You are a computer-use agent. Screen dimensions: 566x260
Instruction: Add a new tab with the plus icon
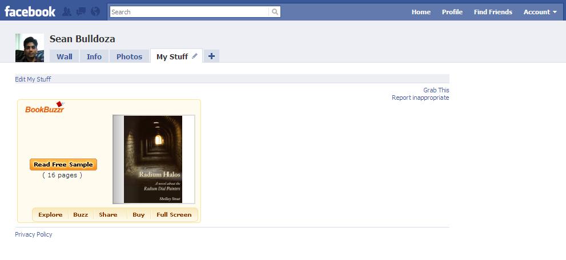(211, 56)
